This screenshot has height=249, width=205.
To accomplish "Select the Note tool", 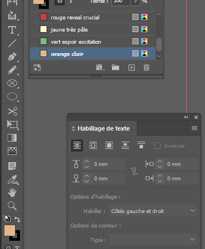I will 12,166.
